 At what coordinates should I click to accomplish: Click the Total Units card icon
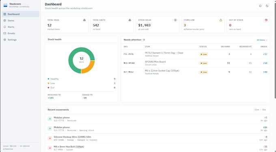pos(130,20)
